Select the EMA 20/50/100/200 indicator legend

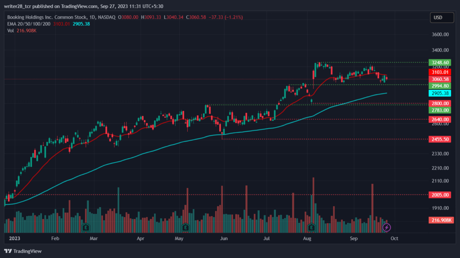[x=29, y=24]
